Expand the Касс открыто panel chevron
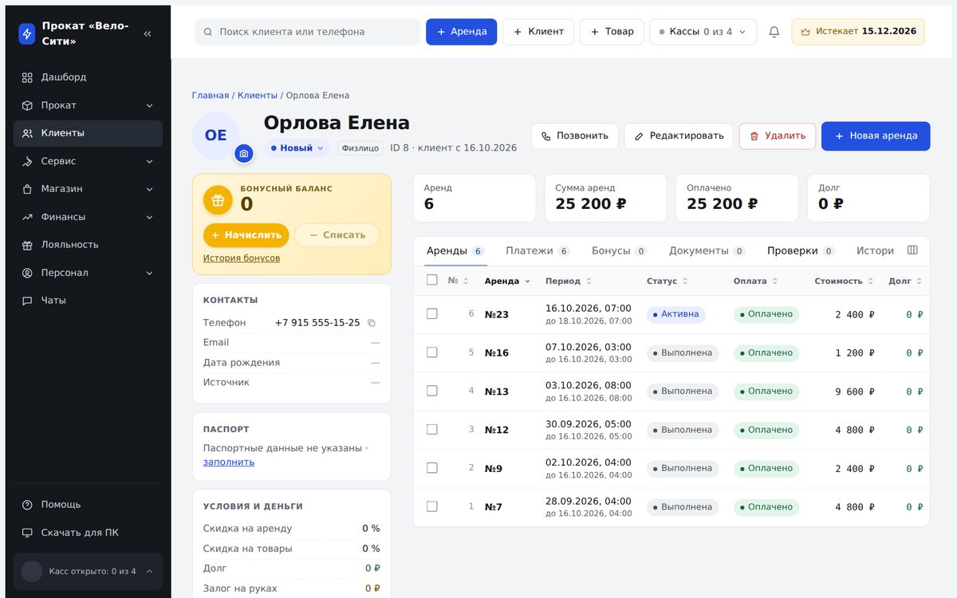Screen dimensions: 957x598 click(149, 571)
